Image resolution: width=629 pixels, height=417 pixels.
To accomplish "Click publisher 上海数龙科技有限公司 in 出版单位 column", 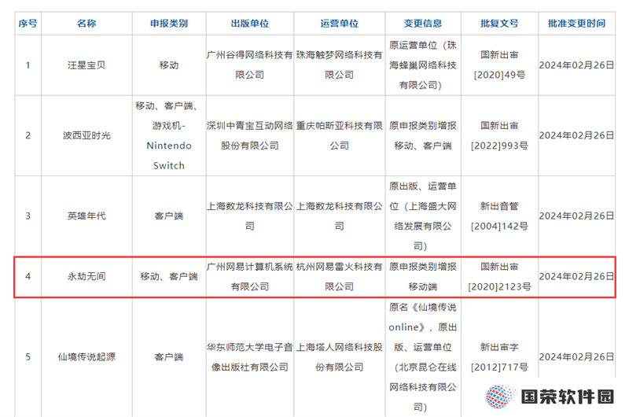I will click(x=249, y=216).
